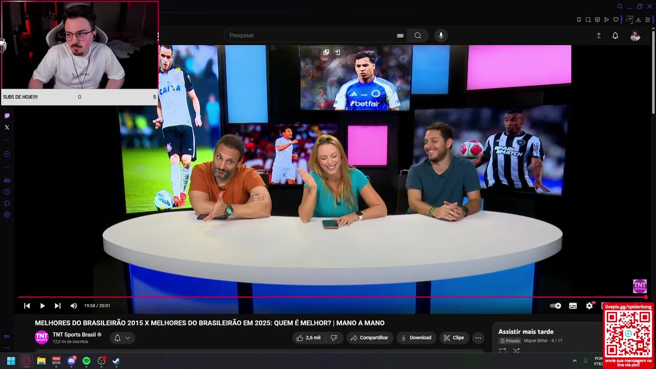The image size is (656, 369).
Task: Open browser sidebar history clock icon
Action: pos(7,192)
